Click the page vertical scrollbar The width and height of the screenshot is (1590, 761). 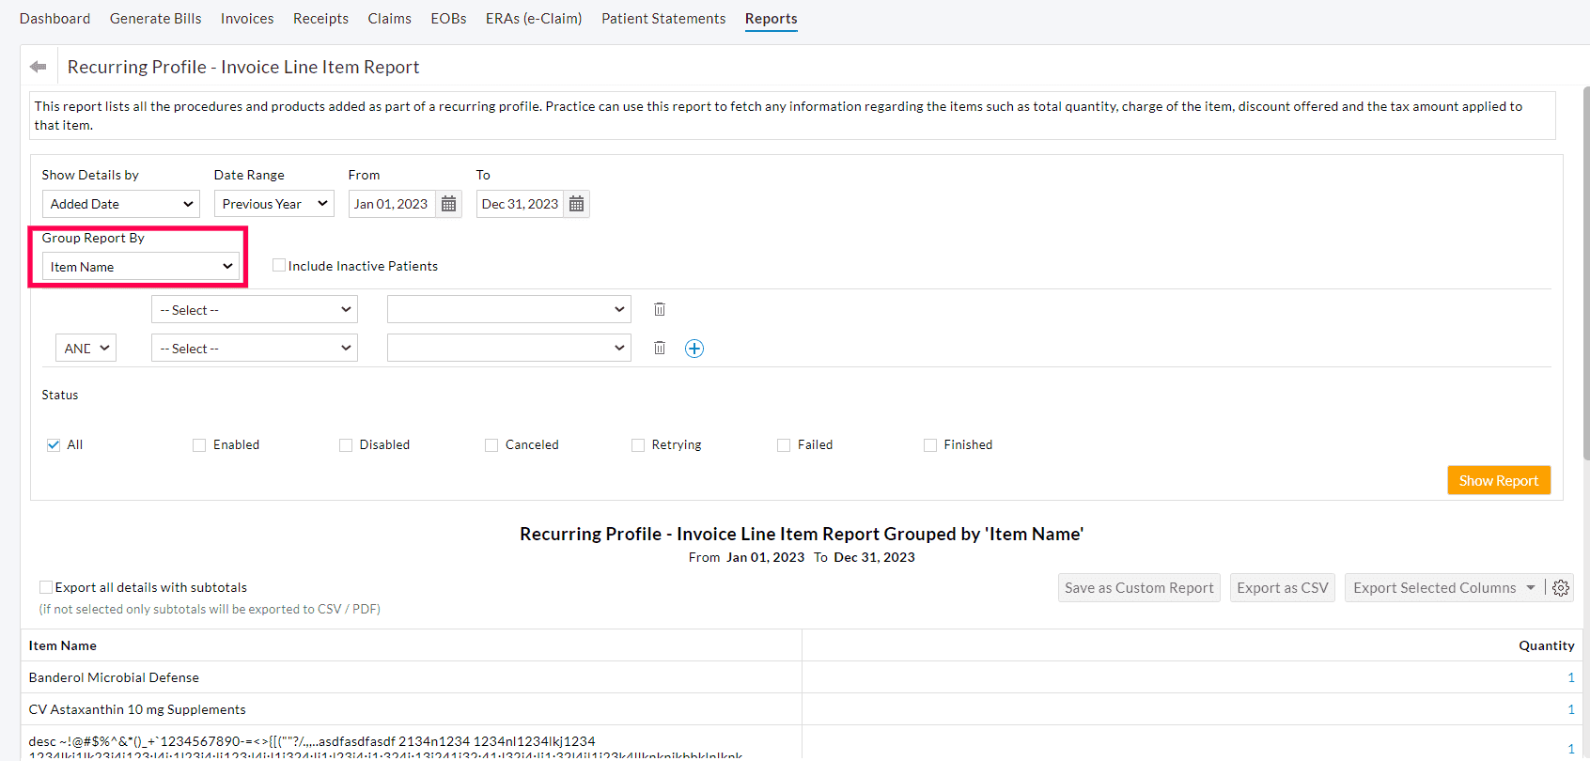click(x=1586, y=272)
